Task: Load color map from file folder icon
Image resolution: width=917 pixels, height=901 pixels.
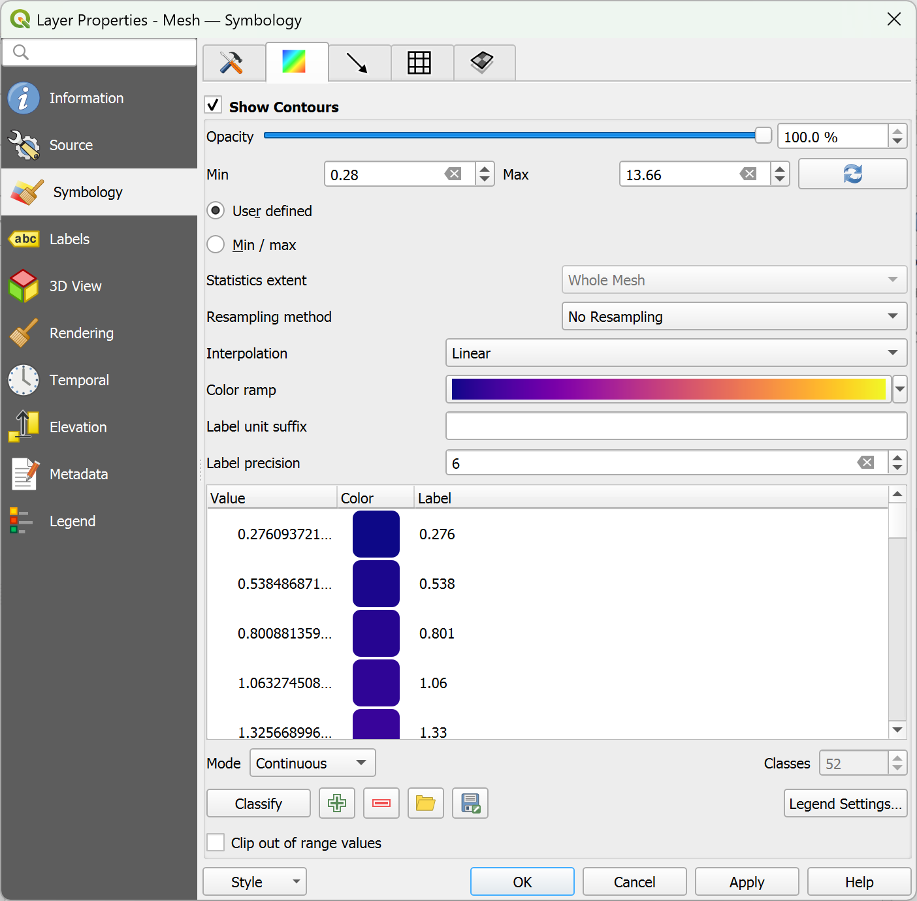Action: 426,803
